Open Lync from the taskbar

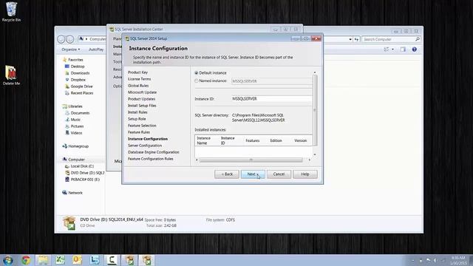click(x=95, y=260)
